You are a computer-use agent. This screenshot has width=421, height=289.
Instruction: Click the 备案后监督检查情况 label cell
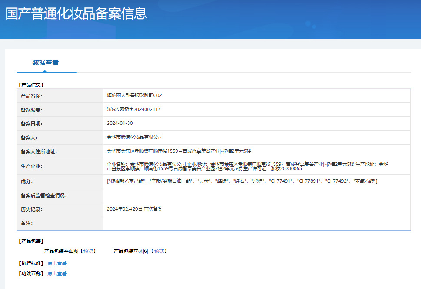pos(60,195)
